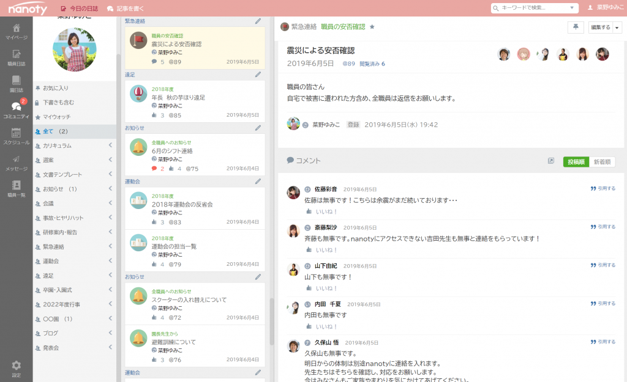Open the comment pop-out icon beside 投稿順
Viewport: 627px width, 382px height.
pos(550,161)
